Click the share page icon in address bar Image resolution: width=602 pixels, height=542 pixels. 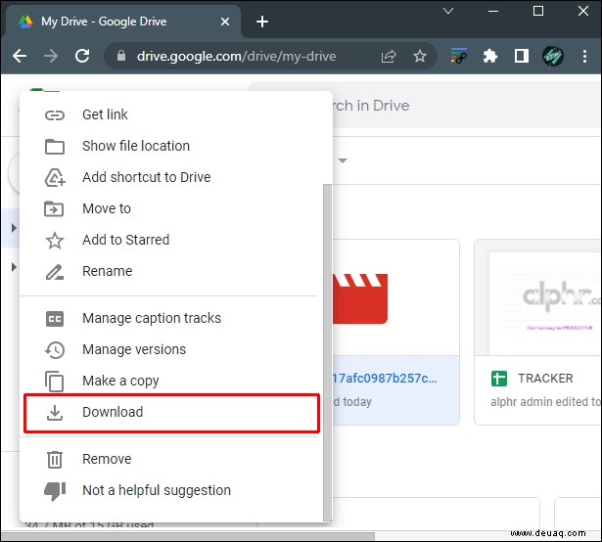pos(389,57)
